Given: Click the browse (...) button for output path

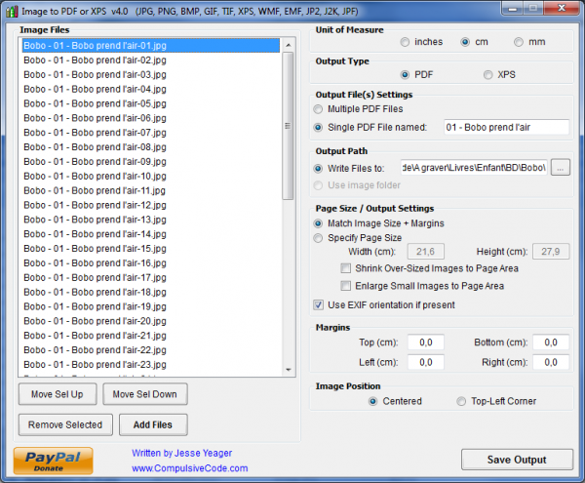Looking at the screenshot, I should (560, 168).
